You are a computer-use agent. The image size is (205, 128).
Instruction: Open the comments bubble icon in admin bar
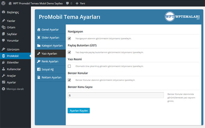[x=67, y=3]
